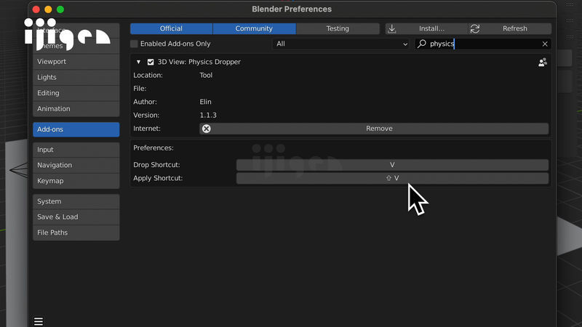
Task: Click the Version value 1.1.3
Action: 208,116
